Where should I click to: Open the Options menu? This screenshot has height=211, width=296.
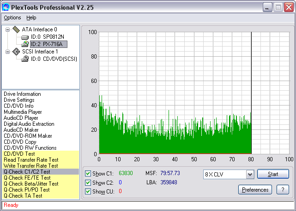point(12,18)
